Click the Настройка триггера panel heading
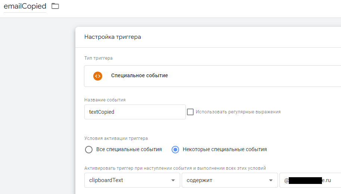 [x=113, y=37]
